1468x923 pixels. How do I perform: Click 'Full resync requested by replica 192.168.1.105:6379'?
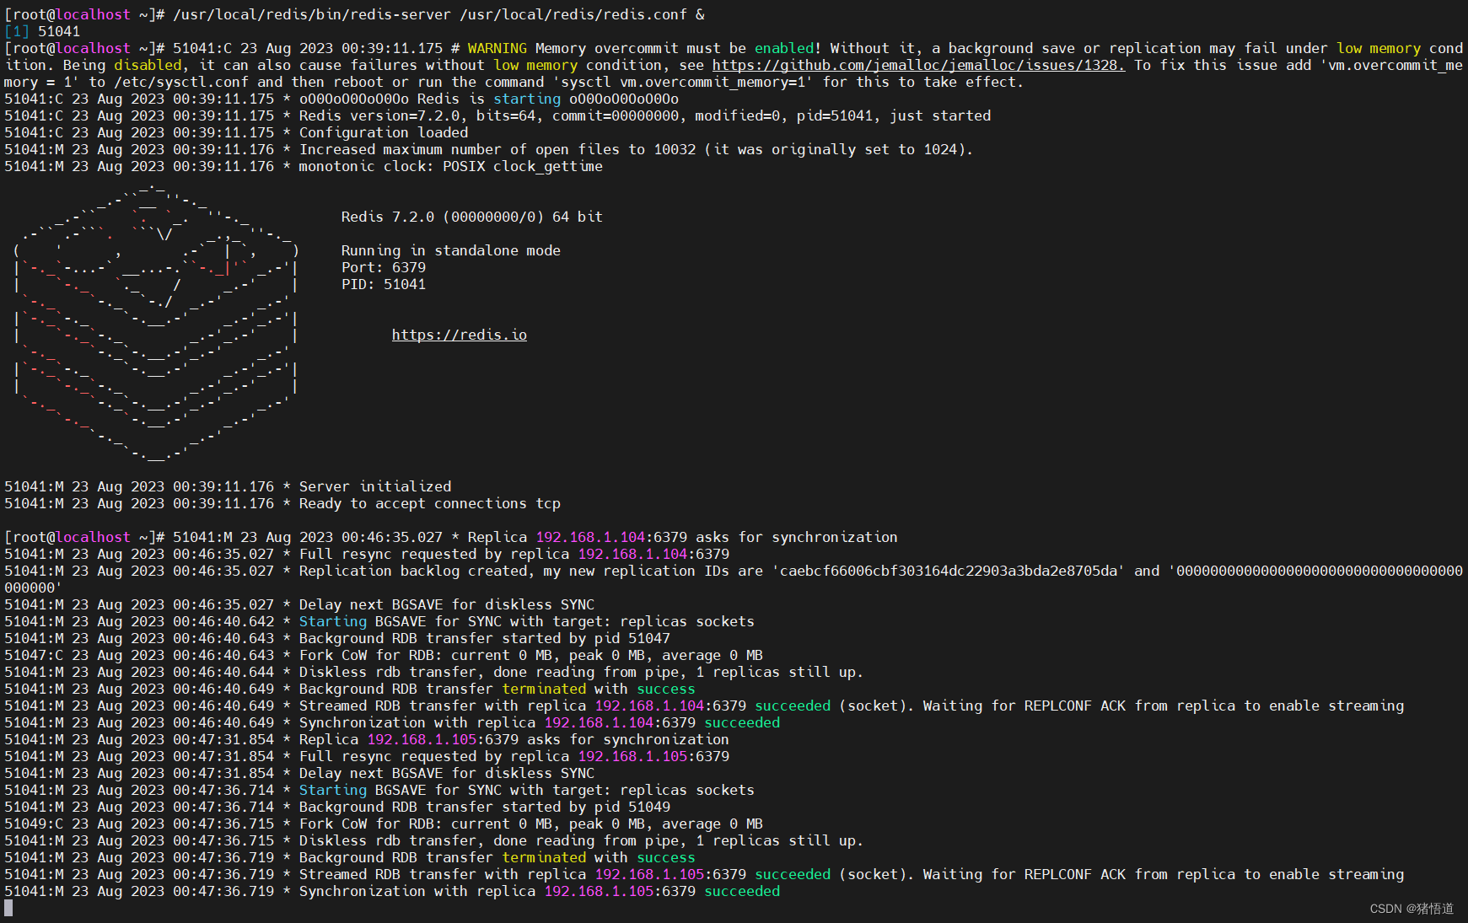514,756
